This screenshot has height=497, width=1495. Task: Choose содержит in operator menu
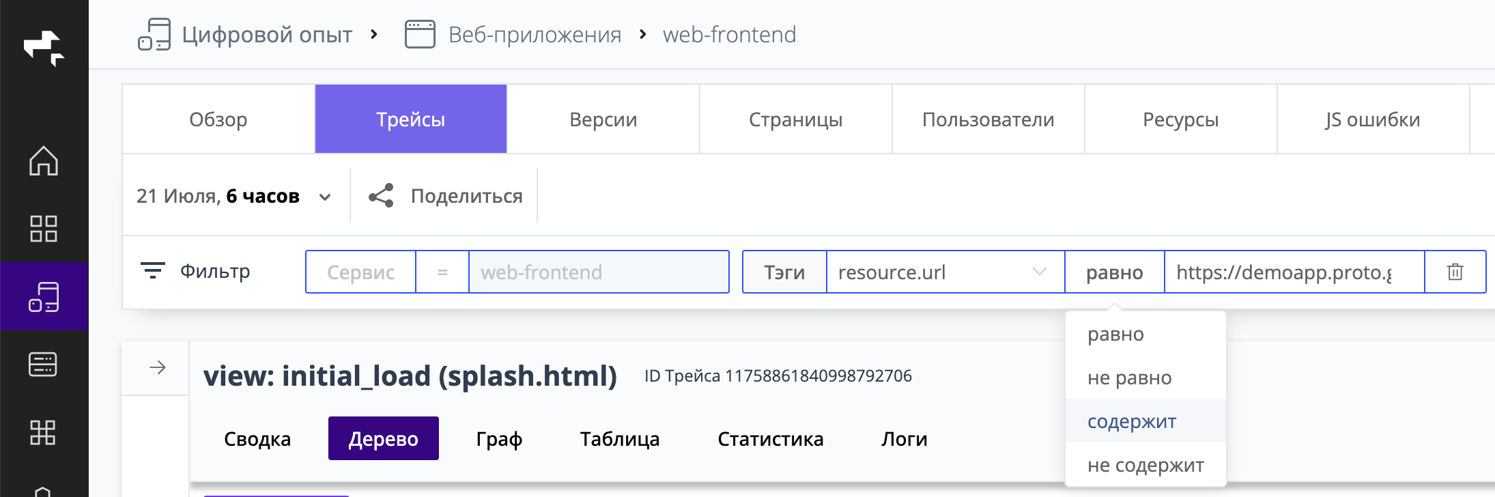point(1145,421)
